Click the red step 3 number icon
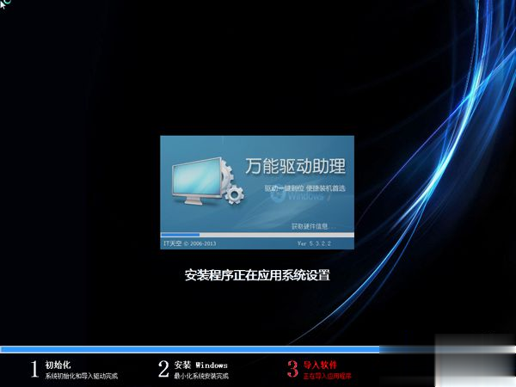 (292, 369)
